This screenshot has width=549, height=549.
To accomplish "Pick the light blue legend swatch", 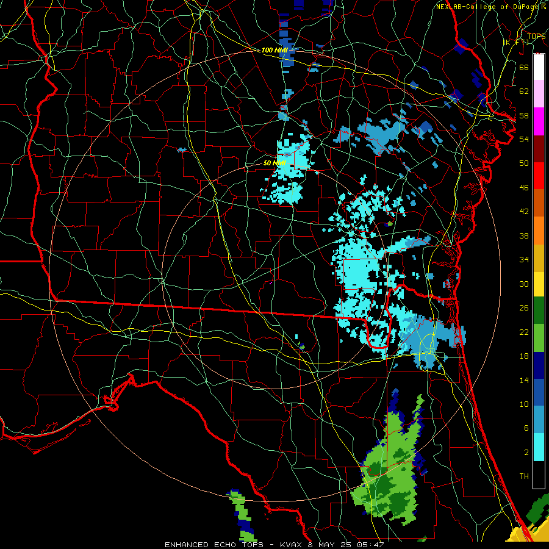I will 539,420.
